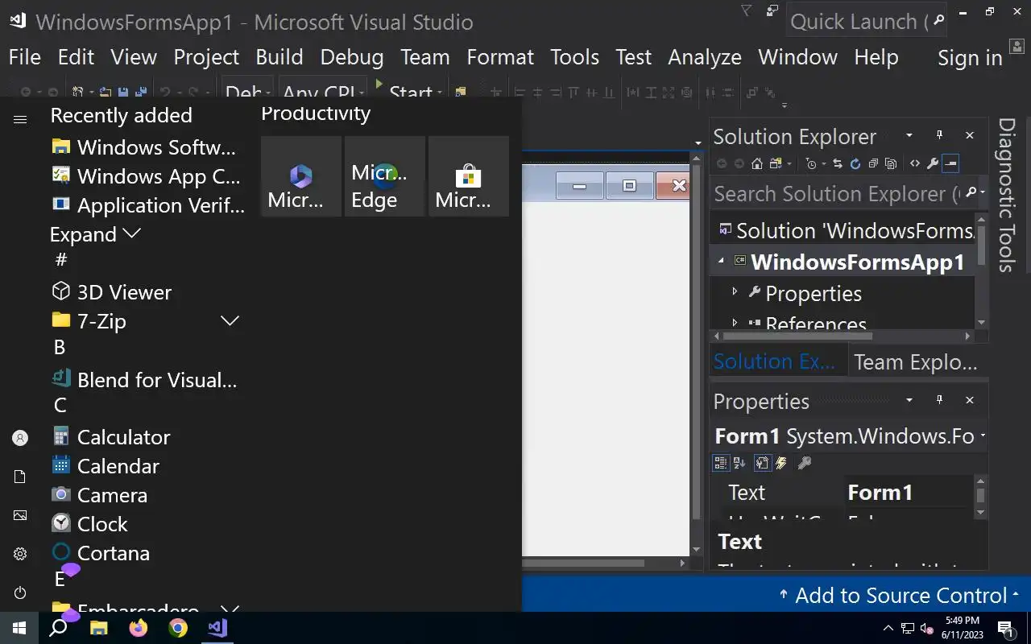Switch to the Team Explorer tab
This screenshot has height=644, width=1031.
916,361
